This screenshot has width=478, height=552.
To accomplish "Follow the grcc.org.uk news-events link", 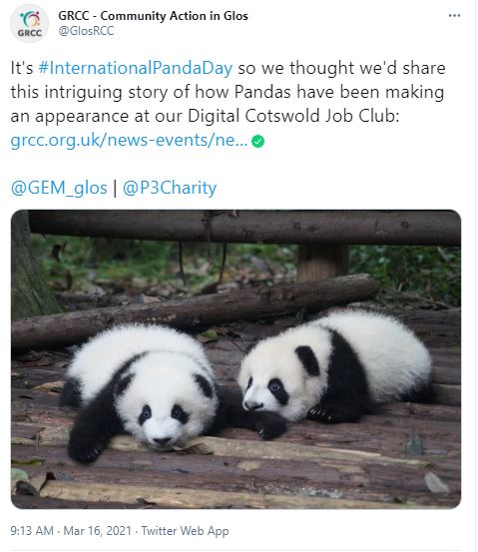I will [x=129, y=140].
